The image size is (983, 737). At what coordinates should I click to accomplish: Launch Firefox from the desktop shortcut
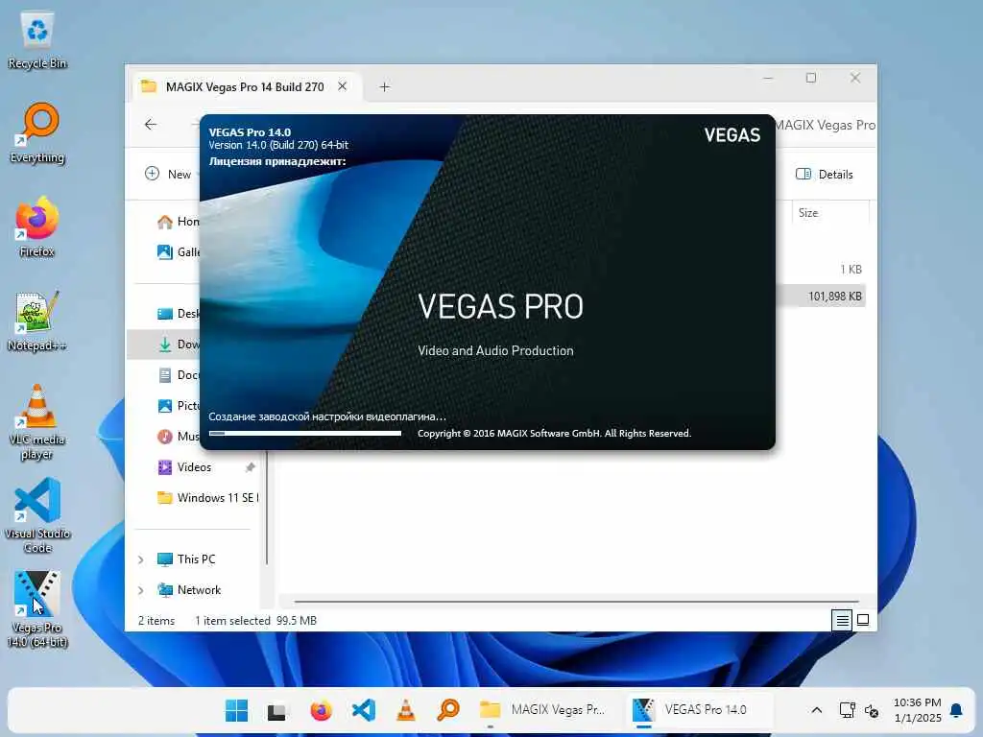coord(37,226)
